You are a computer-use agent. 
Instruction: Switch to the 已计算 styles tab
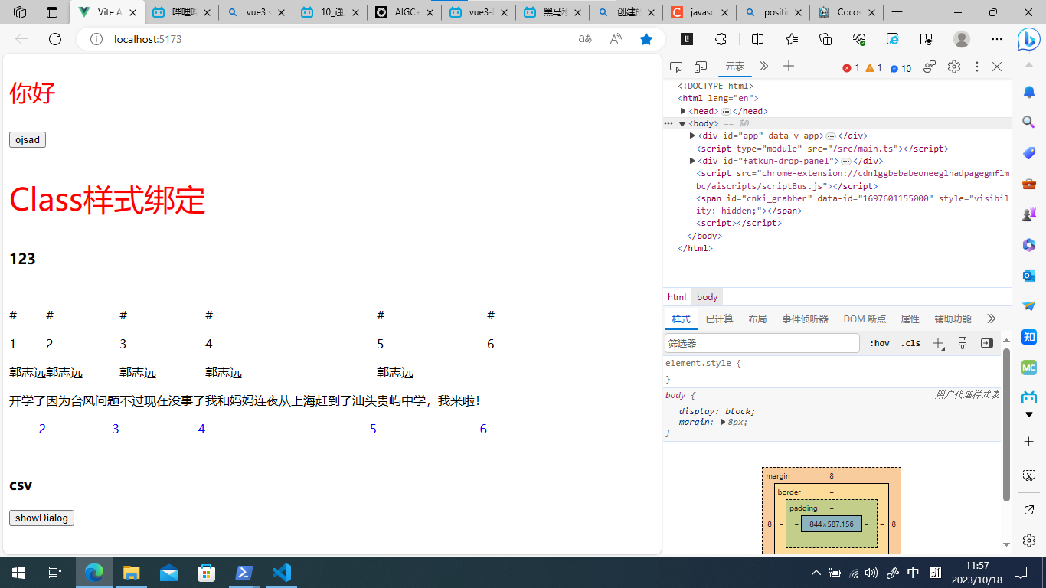[719, 319]
